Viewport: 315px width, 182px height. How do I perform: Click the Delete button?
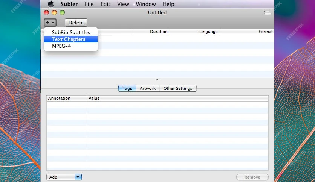(76, 23)
